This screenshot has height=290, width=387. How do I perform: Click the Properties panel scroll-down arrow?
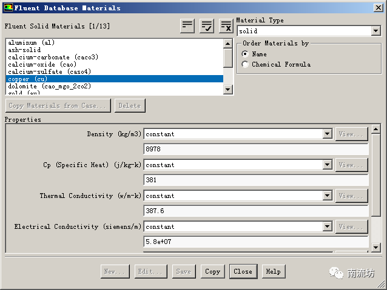(376, 248)
